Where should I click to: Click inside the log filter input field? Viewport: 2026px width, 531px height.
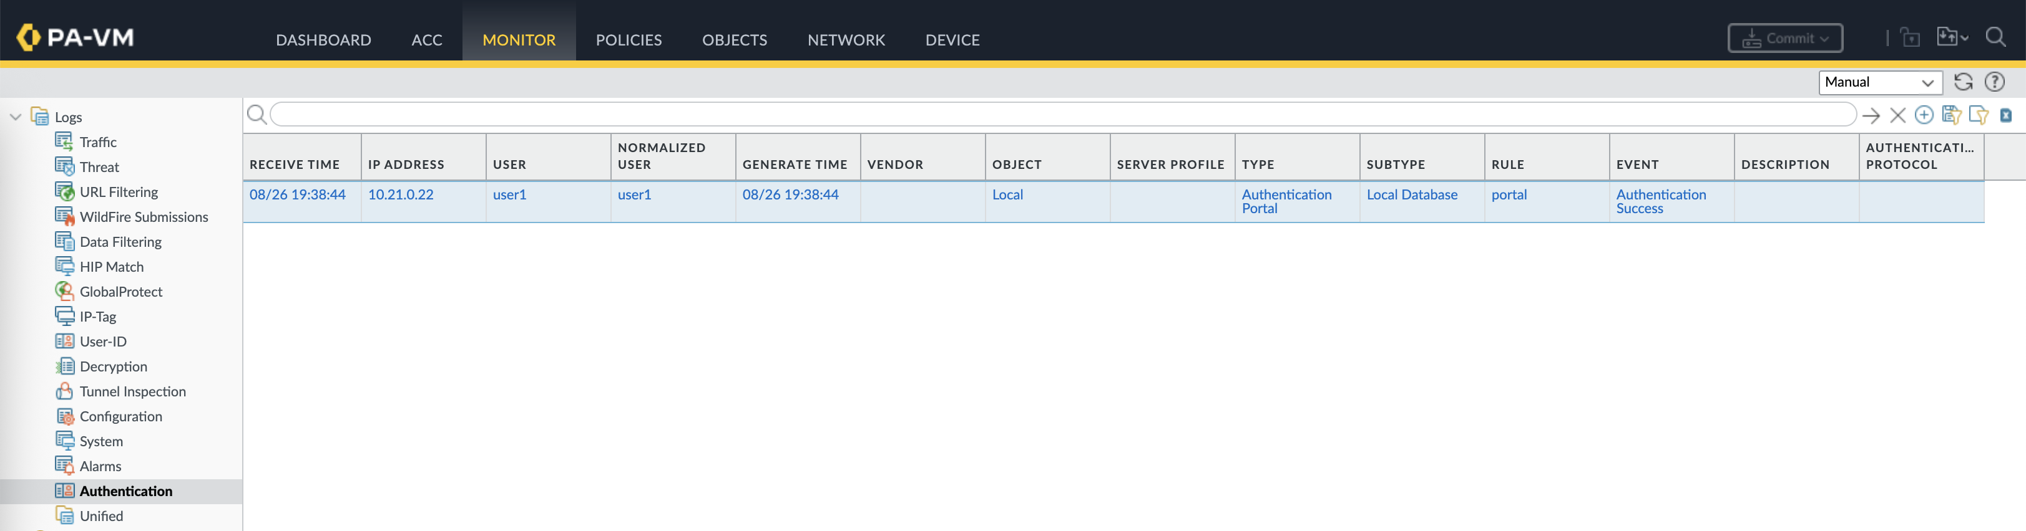(1062, 115)
